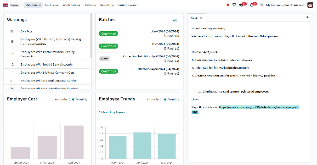Viewport: 317px width, 165px height.
Task: Close the Note tab
Action: tap(201, 18)
